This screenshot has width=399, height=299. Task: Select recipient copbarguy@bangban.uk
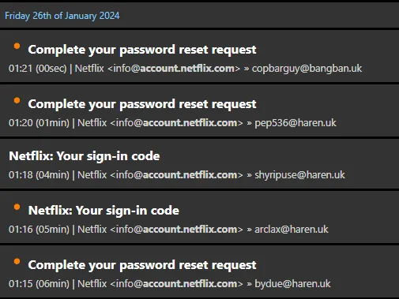click(x=307, y=69)
